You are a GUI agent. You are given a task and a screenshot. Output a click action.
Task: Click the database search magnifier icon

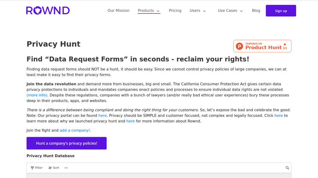point(287,168)
